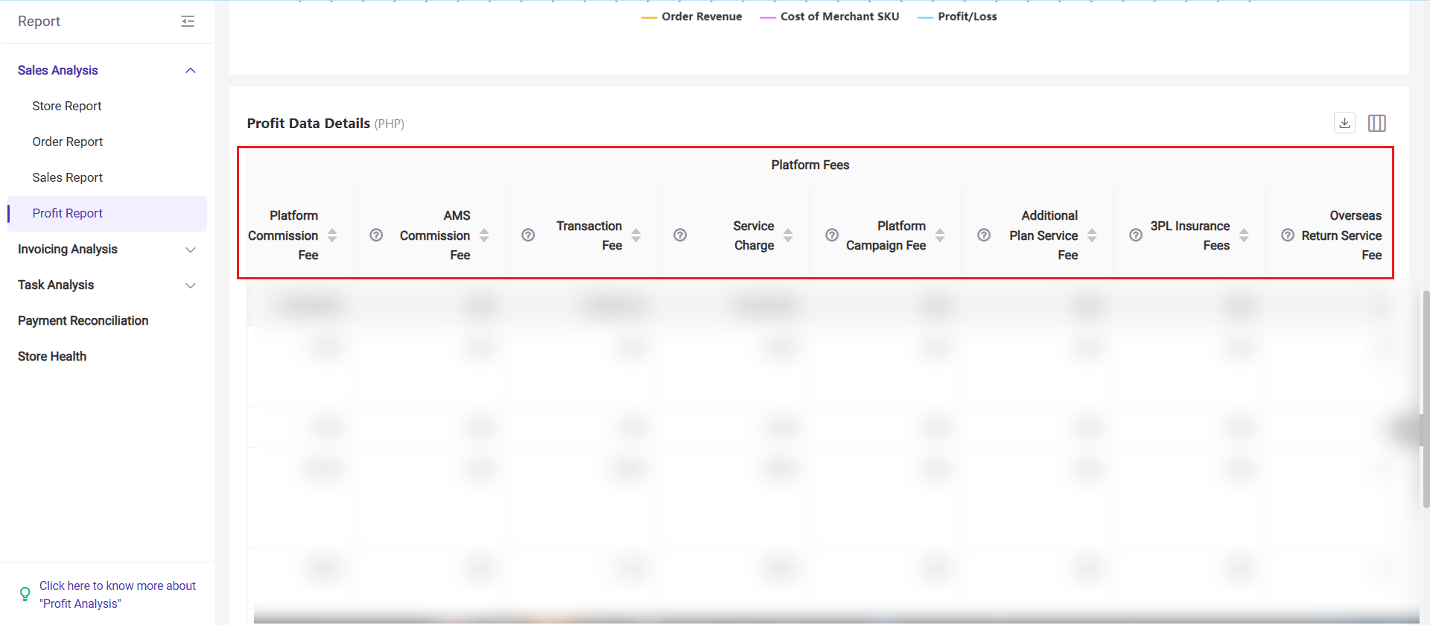The height and width of the screenshot is (625, 1430).
Task: Click help icon beside Platform Campaign Fee
Action: point(832,235)
